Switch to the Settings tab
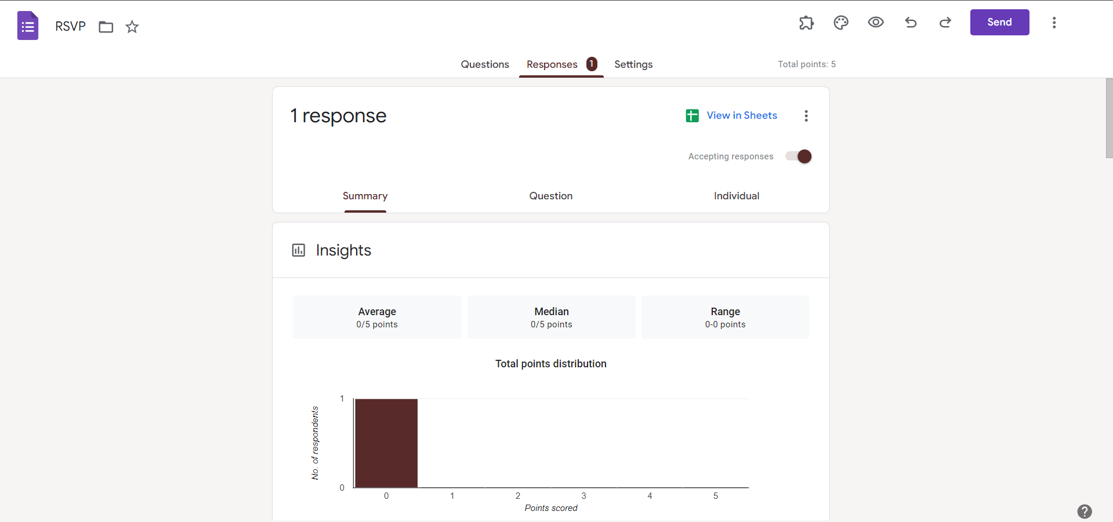Viewport: 1113px width, 522px height. pyautogui.click(x=633, y=64)
